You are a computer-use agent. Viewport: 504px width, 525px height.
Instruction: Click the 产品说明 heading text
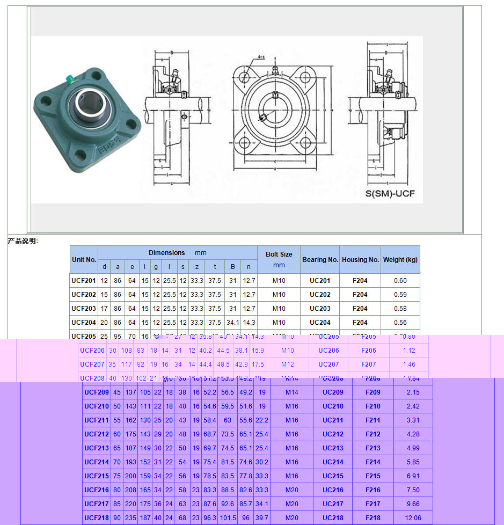(23, 240)
